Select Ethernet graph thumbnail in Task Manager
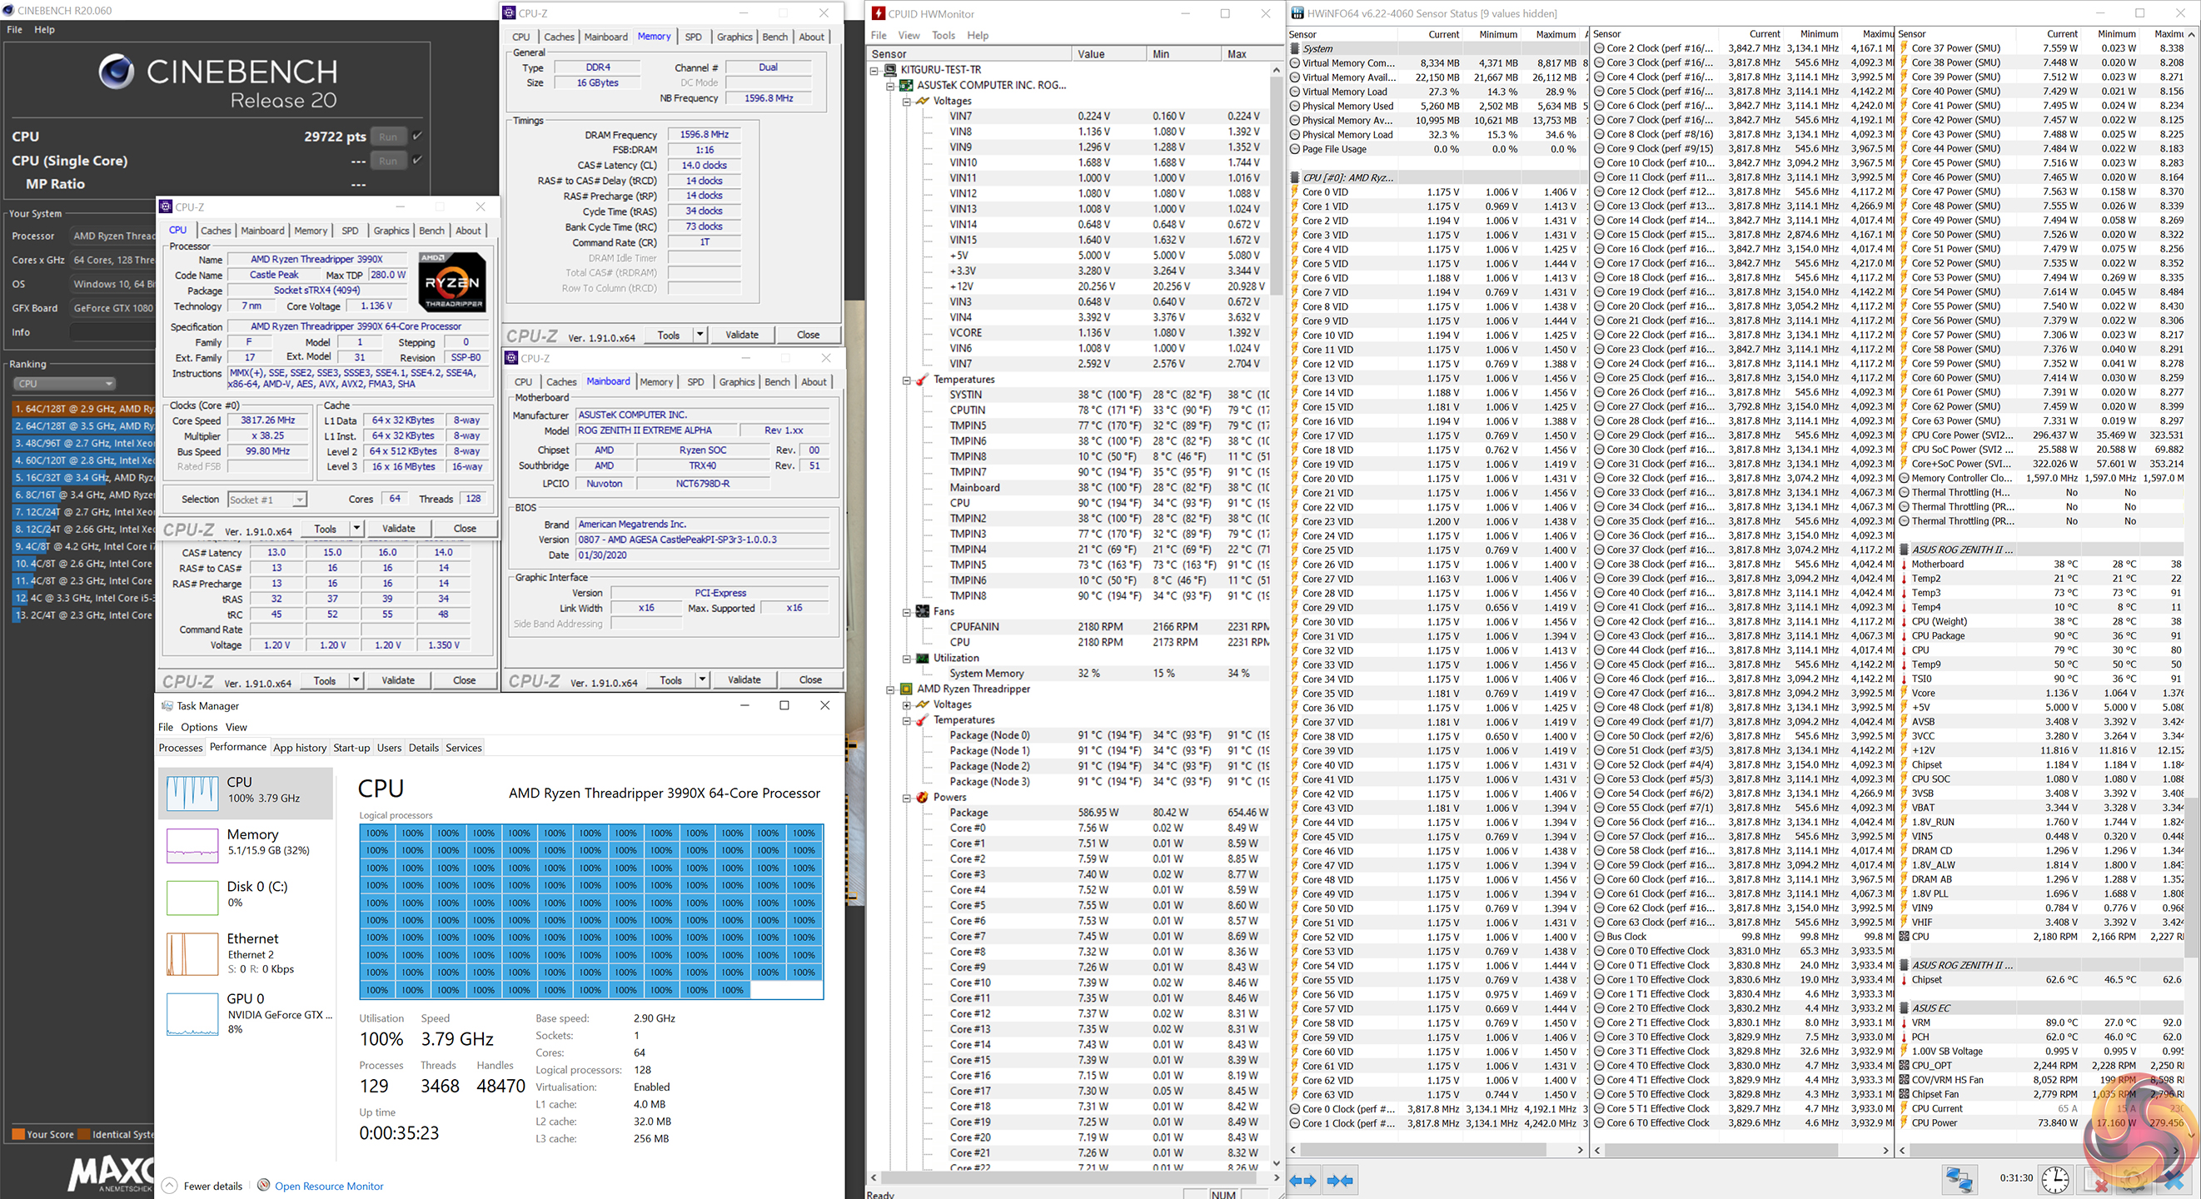This screenshot has height=1199, width=2201. click(192, 953)
